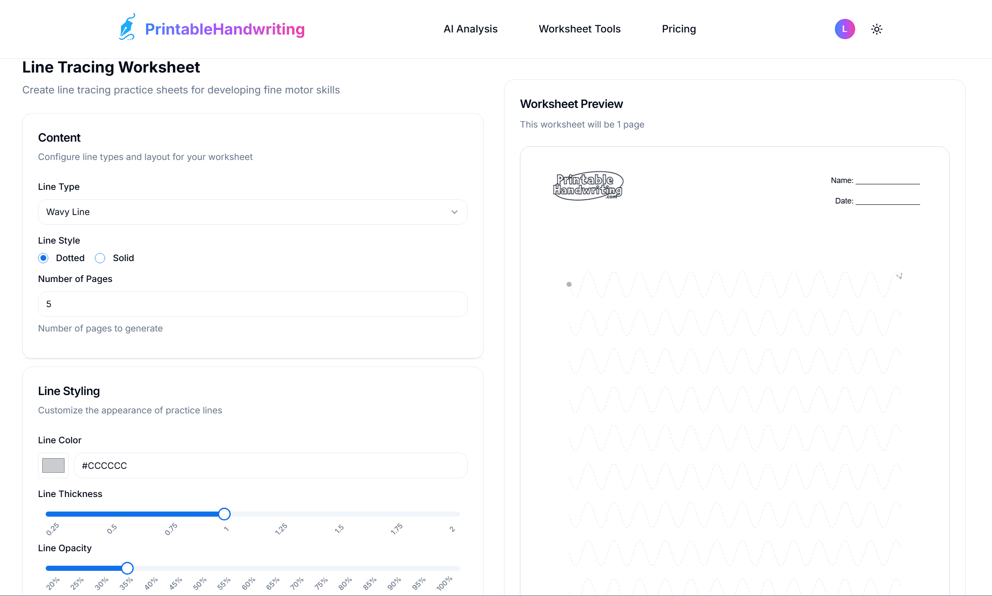Select the Dotted line style

pos(43,258)
